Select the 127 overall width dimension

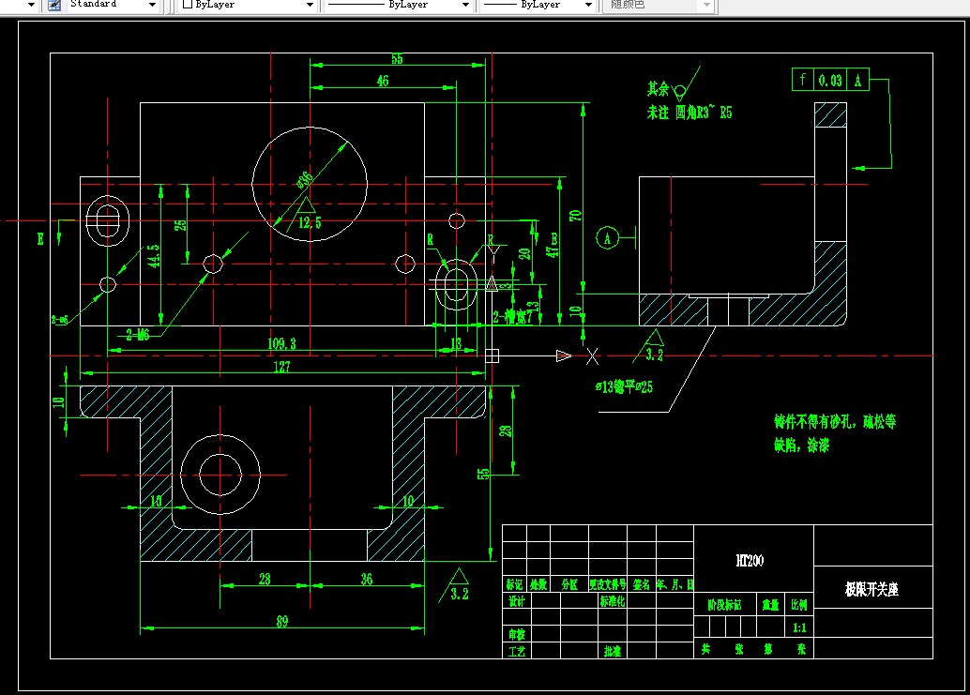pos(281,367)
